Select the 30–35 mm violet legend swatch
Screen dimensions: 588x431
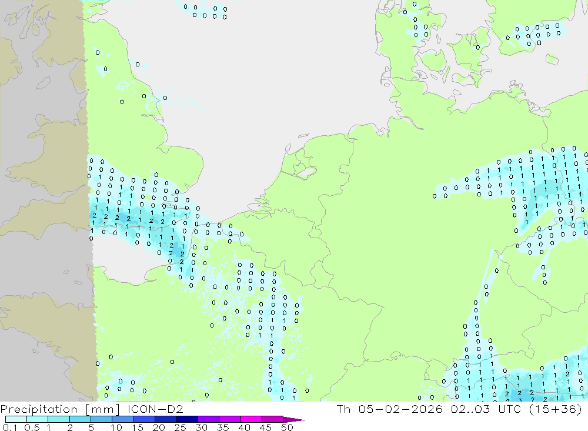pos(209,419)
